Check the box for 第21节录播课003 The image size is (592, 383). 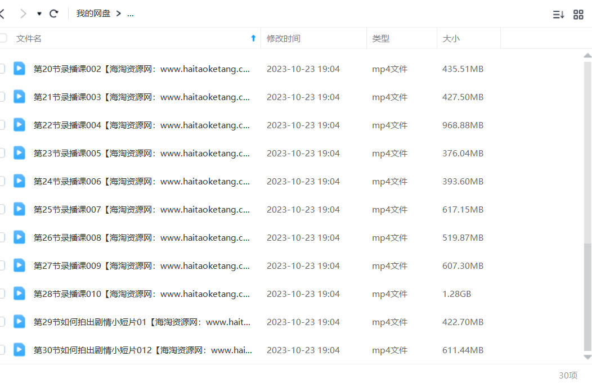pos(2,97)
